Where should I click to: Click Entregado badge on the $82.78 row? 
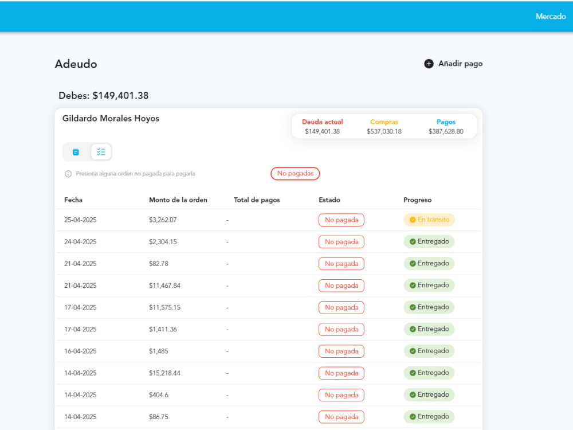[x=429, y=264]
